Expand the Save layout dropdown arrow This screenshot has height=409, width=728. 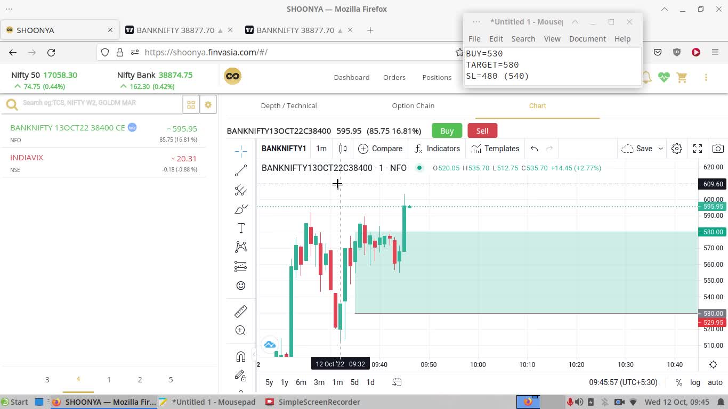click(x=661, y=149)
